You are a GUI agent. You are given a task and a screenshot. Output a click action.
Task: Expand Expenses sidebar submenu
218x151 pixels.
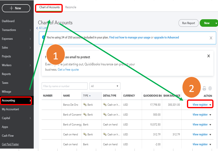tap(30, 39)
